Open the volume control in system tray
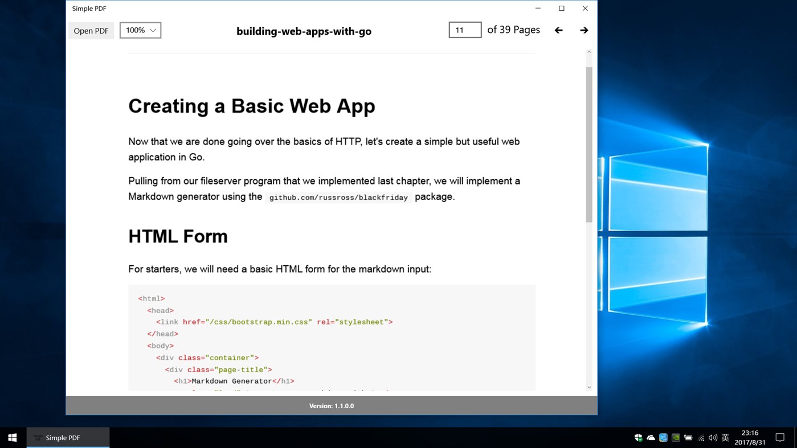 coord(712,437)
